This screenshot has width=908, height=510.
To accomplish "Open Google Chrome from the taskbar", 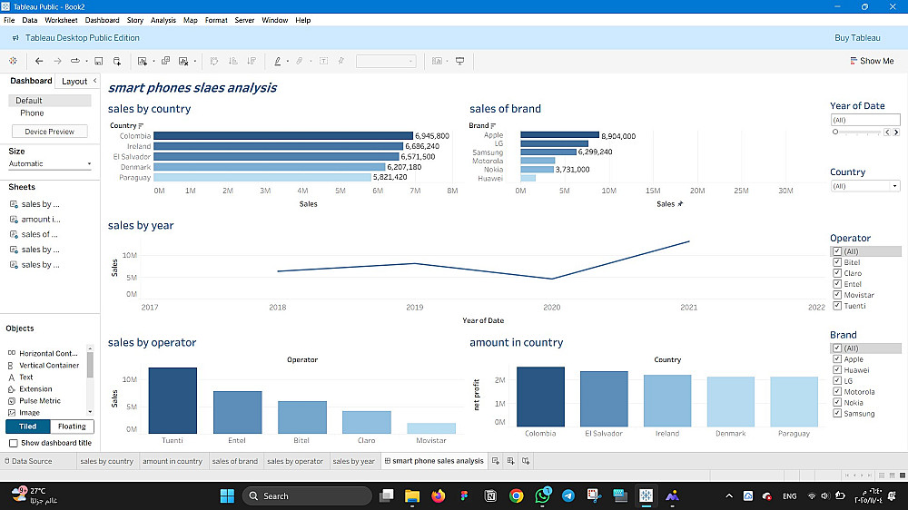I will tap(516, 495).
